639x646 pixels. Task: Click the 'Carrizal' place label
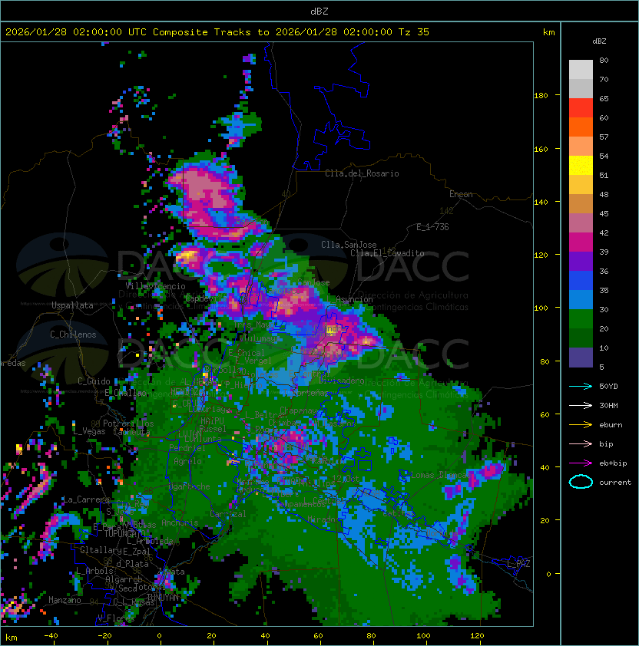228,514
